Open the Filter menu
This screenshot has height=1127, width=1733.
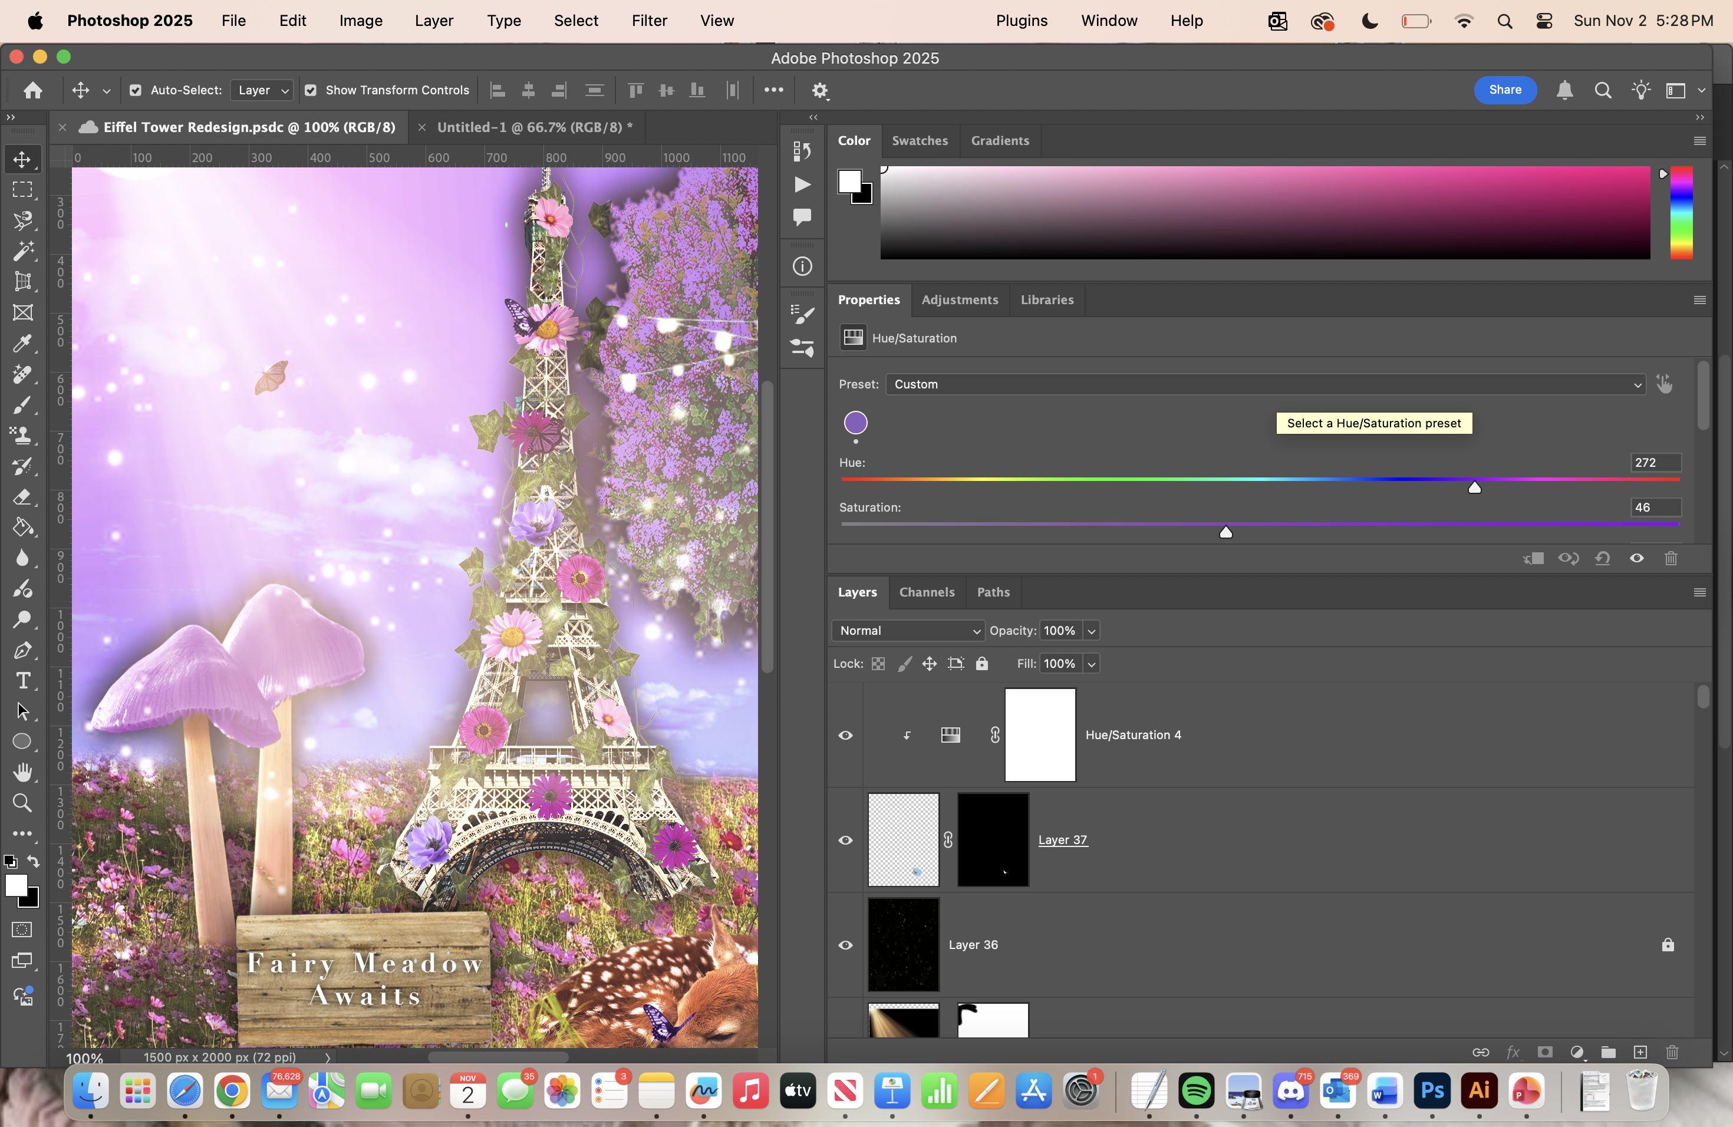point(649,21)
